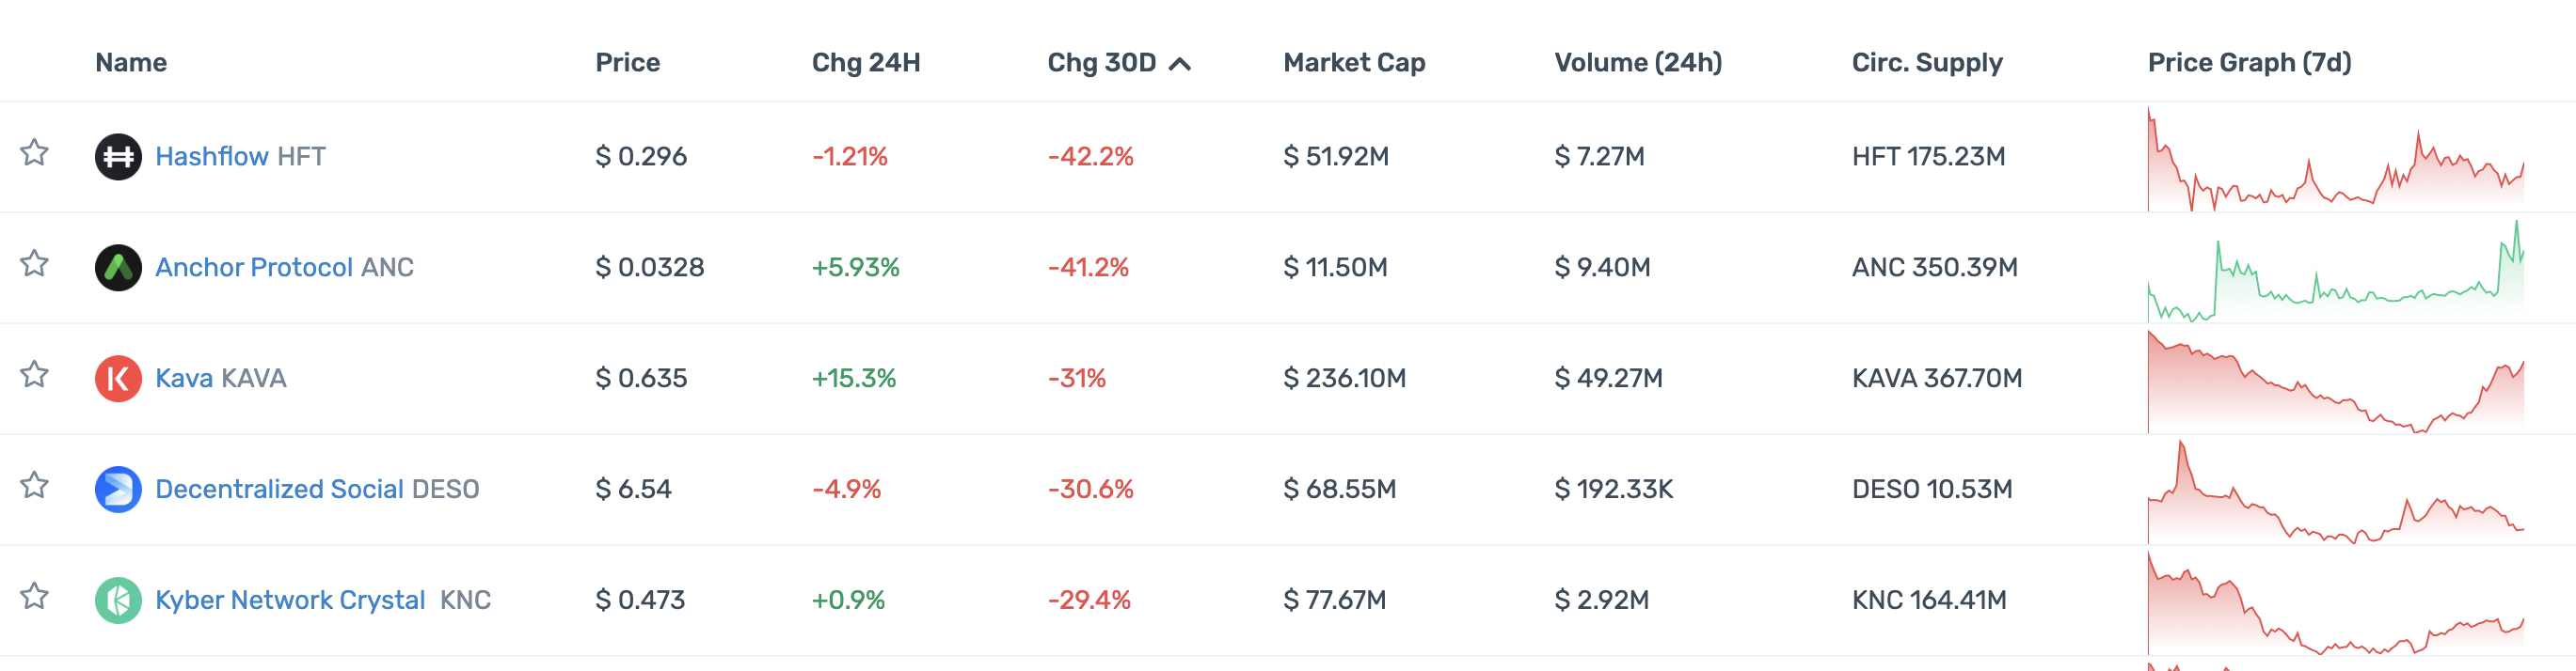The width and height of the screenshot is (2576, 671).
Task: Click the Decentralized Social logo icon
Action: [x=118, y=490]
